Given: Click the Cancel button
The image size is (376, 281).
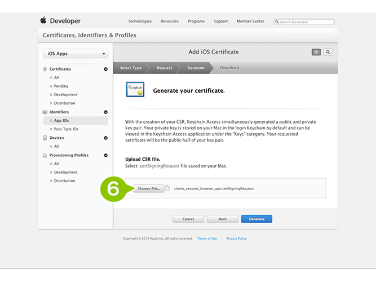Looking at the screenshot, I should pyautogui.click(x=188, y=219).
